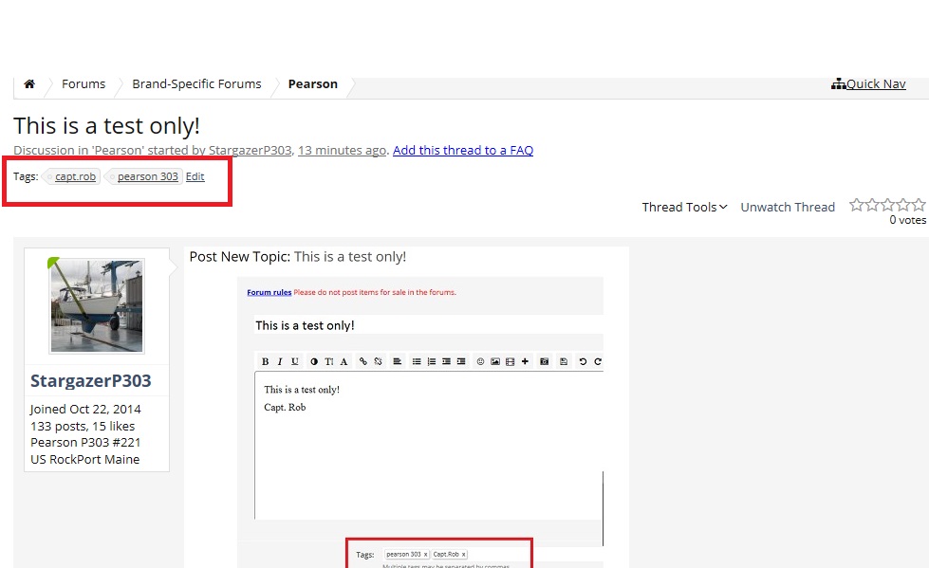Open Brand-Specific Forums breadcrumb
The height and width of the screenshot is (568, 929).
pyautogui.click(x=196, y=84)
